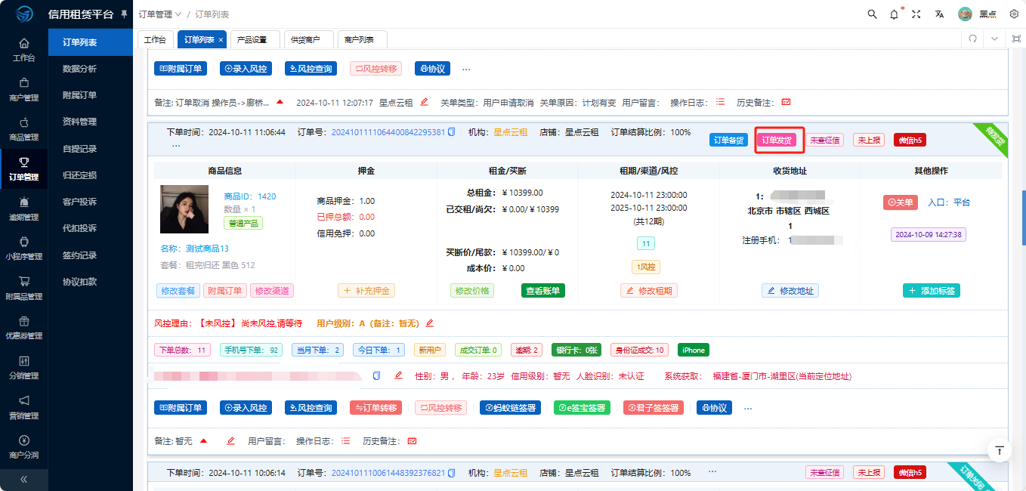Open 分销管理 in the left sidebar
Screen dimensions: 1026x491
(x=24, y=368)
